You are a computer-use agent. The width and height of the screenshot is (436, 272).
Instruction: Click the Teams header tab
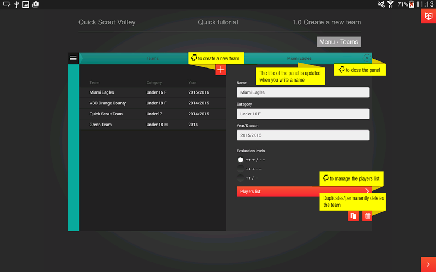[153, 58]
